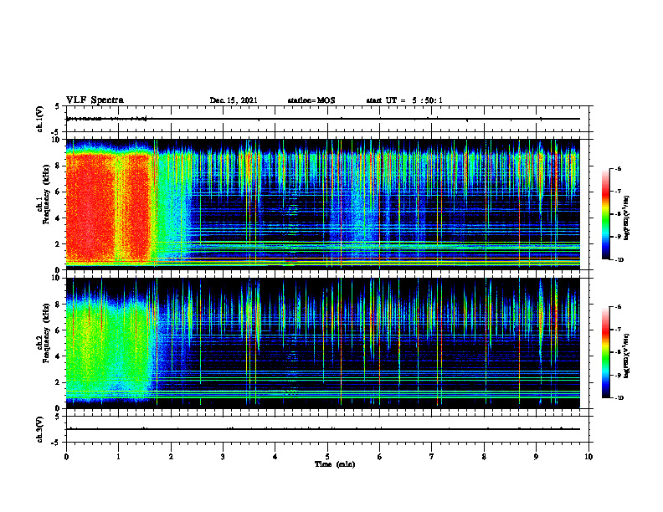Click the "Time (min)" axis label
The image size is (663, 512).
pos(335,464)
